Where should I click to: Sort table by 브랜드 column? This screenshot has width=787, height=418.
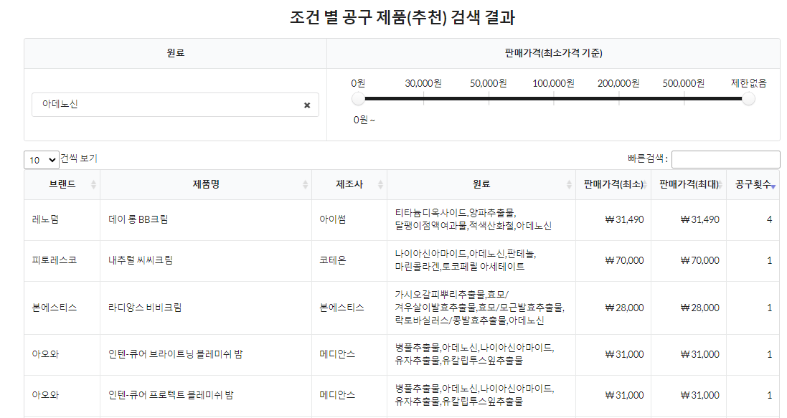point(62,185)
